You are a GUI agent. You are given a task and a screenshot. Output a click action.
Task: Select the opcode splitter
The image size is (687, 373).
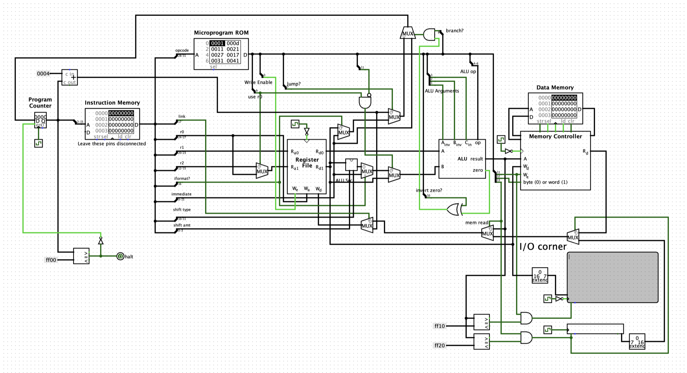[176, 56]
